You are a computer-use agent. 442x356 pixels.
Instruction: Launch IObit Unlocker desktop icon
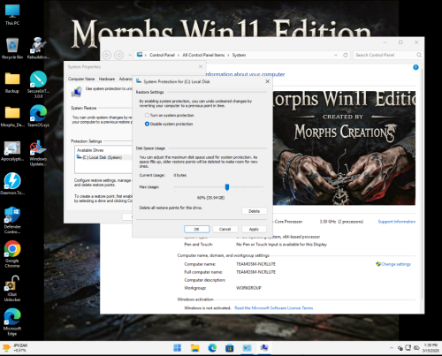click(x=12, y=289)
